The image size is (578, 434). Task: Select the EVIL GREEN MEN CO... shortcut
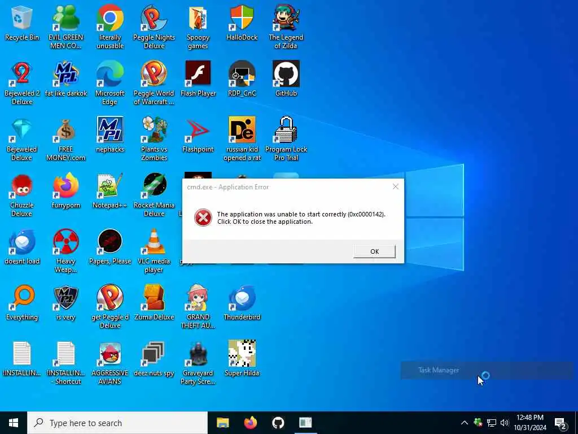(x=65, y=27)
